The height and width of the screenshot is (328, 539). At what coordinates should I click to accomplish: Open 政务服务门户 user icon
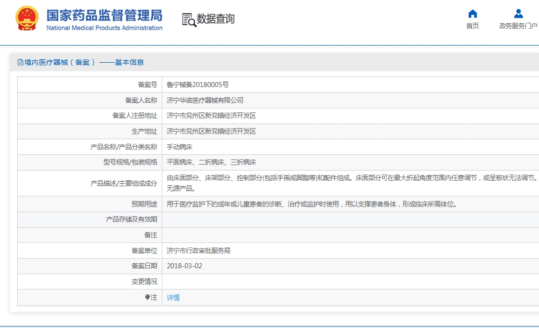tap(518, 14)
